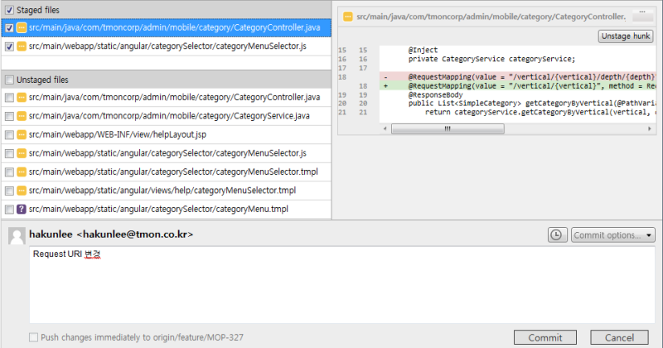The height and width of the screenshot is (348, 663).
Task: Click modified icon of staged CategoryController.java
Action: click(x=22, y=28)
